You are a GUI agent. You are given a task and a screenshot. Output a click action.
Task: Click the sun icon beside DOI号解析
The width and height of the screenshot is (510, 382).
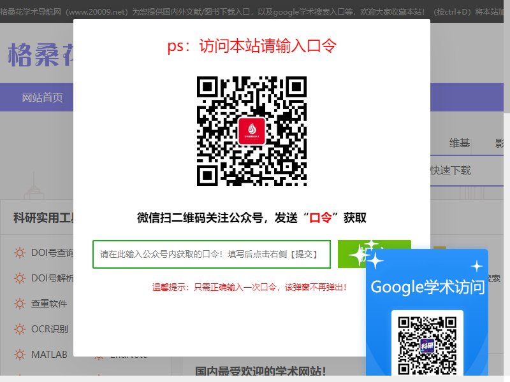pos(20,278)
